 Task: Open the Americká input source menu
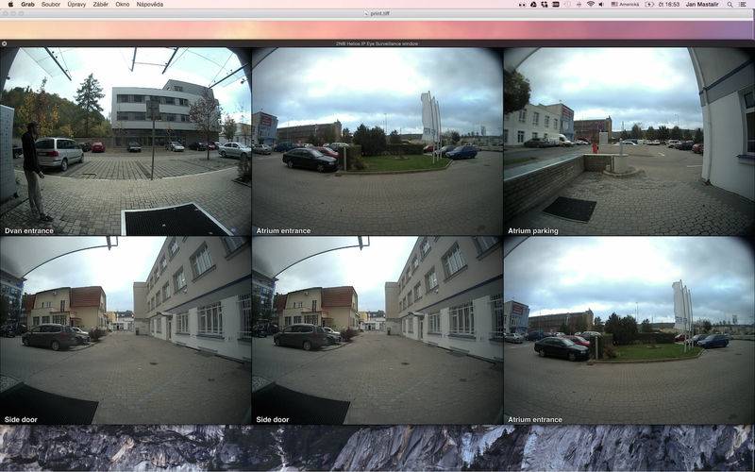[x=625, y=4]
